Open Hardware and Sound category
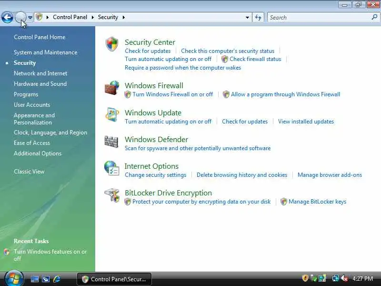Viewport: 381px width, 286px height. [40, 84]
